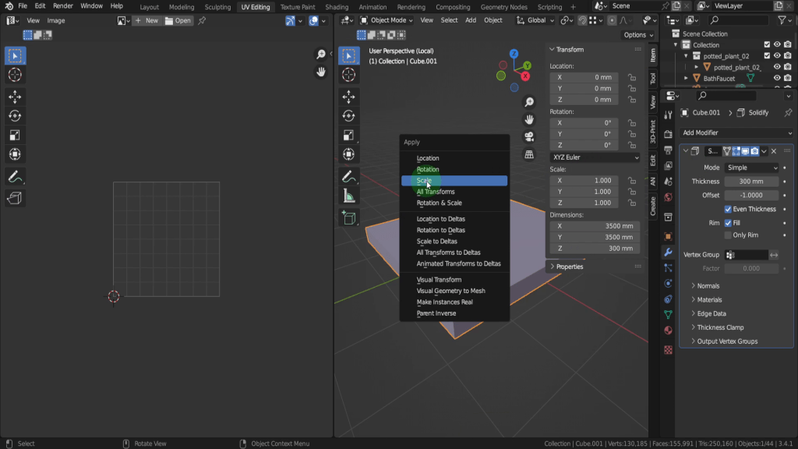Open the Solidify Mode dropdown
798x449 pixels.
point(751,168)
